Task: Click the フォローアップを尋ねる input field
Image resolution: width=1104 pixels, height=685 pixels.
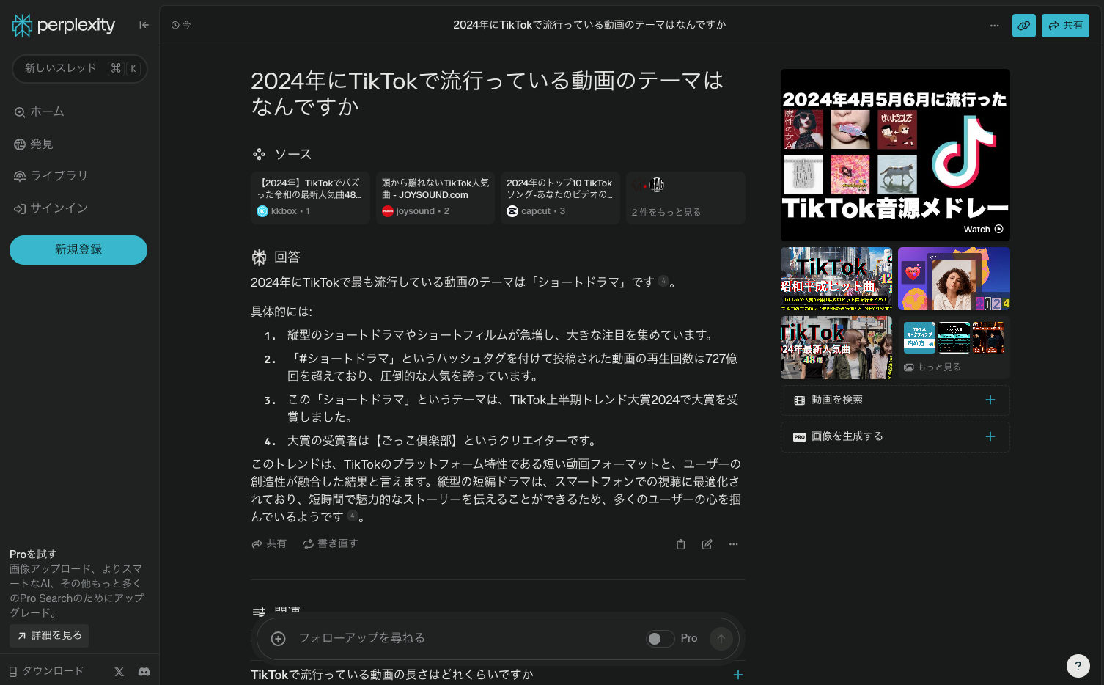Action: pyautogui.click(x=466, y=639)
